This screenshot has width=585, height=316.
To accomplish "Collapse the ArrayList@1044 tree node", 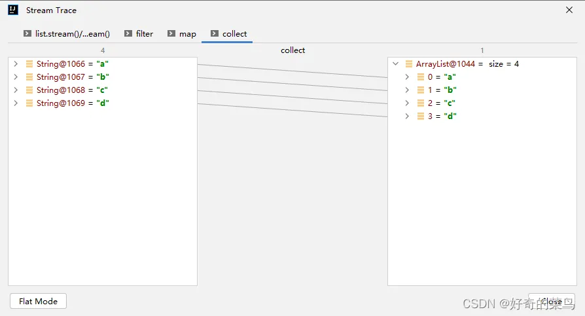I will pos(395,64).
